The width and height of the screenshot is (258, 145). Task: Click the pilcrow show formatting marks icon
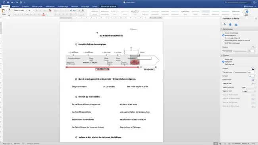pos(83,10)
